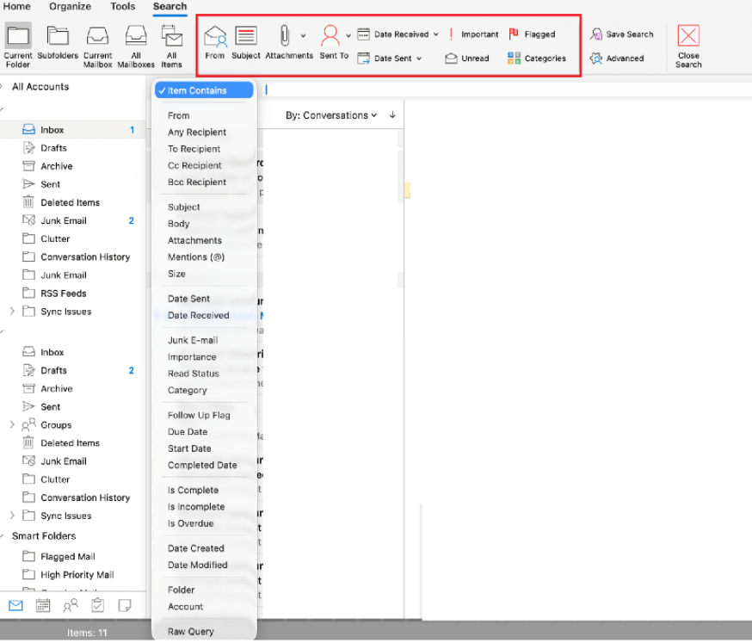This screenshot has width=752, height=643.
Task: Select Cc Recipient criterion
Action: tap(194, 165)
